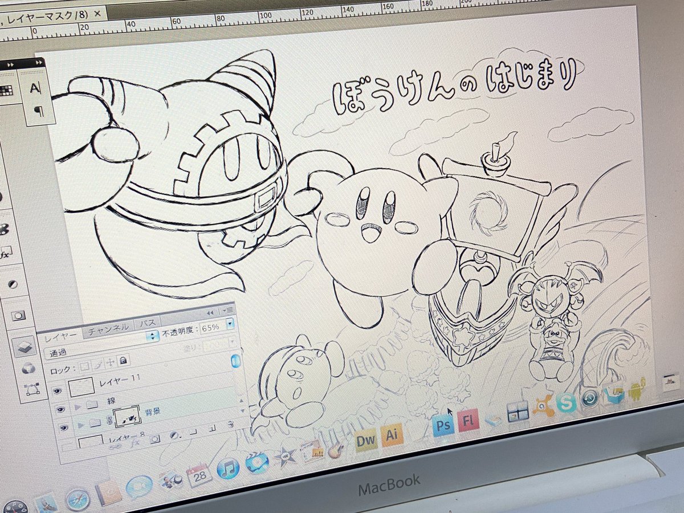Open the Character panel icon

[x=35, y=87]
